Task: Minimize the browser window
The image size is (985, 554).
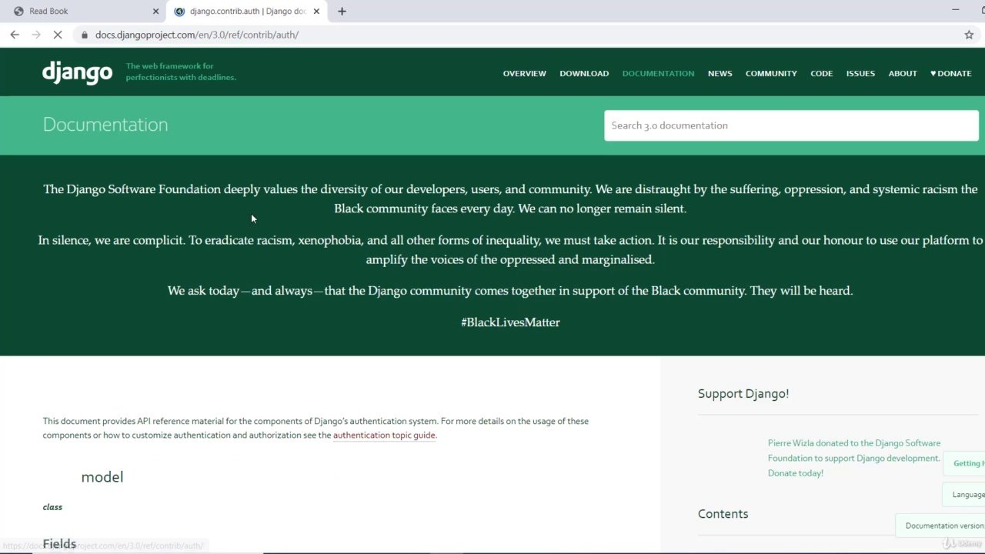Action: tap(956, 11)
